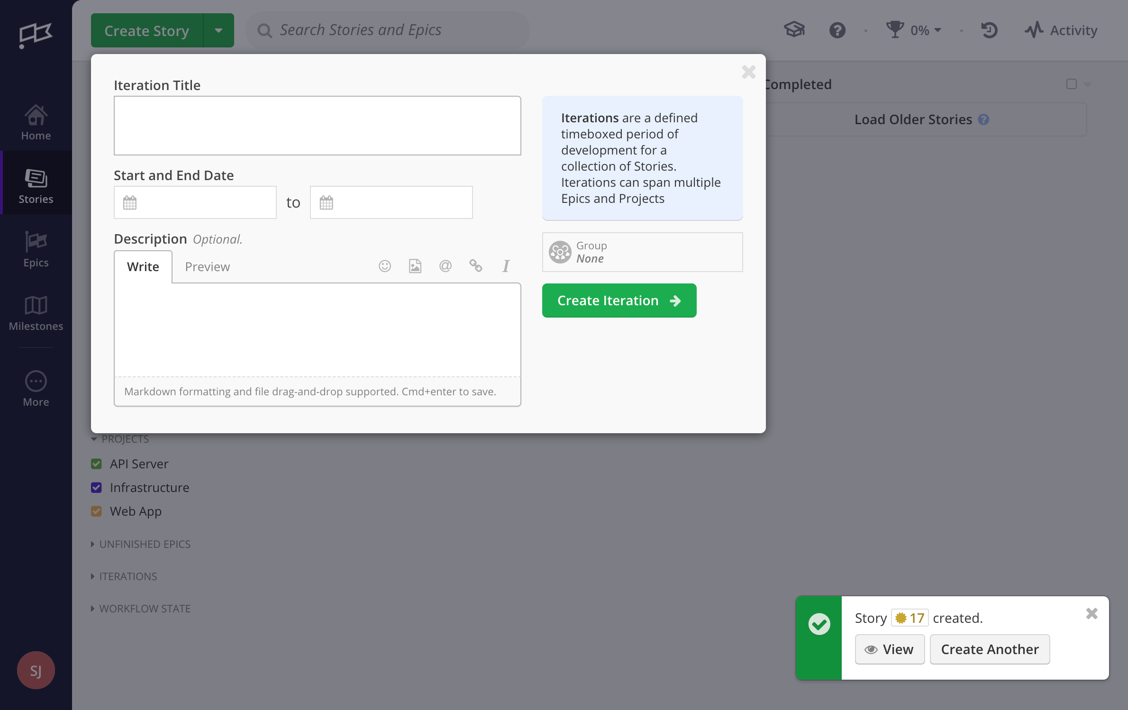
Task: Toggle API Server project checkbox
Action: coord(97,463)
